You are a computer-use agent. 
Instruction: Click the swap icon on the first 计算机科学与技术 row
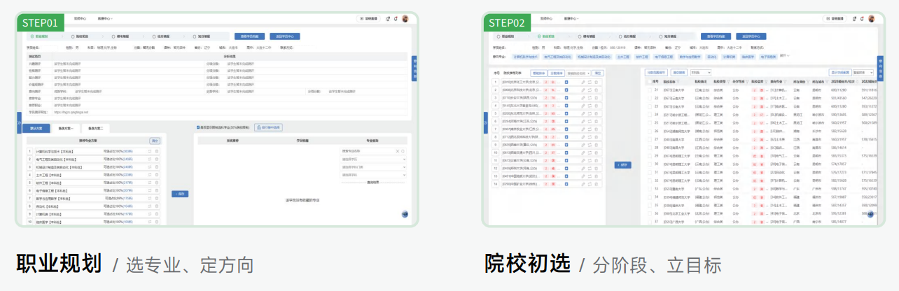(149, 150)
